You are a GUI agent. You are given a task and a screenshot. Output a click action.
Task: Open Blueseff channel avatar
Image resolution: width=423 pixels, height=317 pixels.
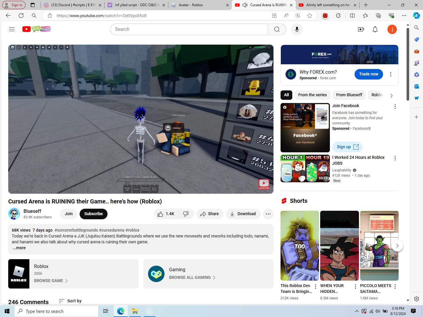coord(14,214)
